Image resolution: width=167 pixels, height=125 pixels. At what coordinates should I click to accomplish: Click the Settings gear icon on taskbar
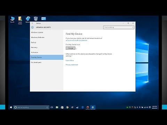(93, 107)
